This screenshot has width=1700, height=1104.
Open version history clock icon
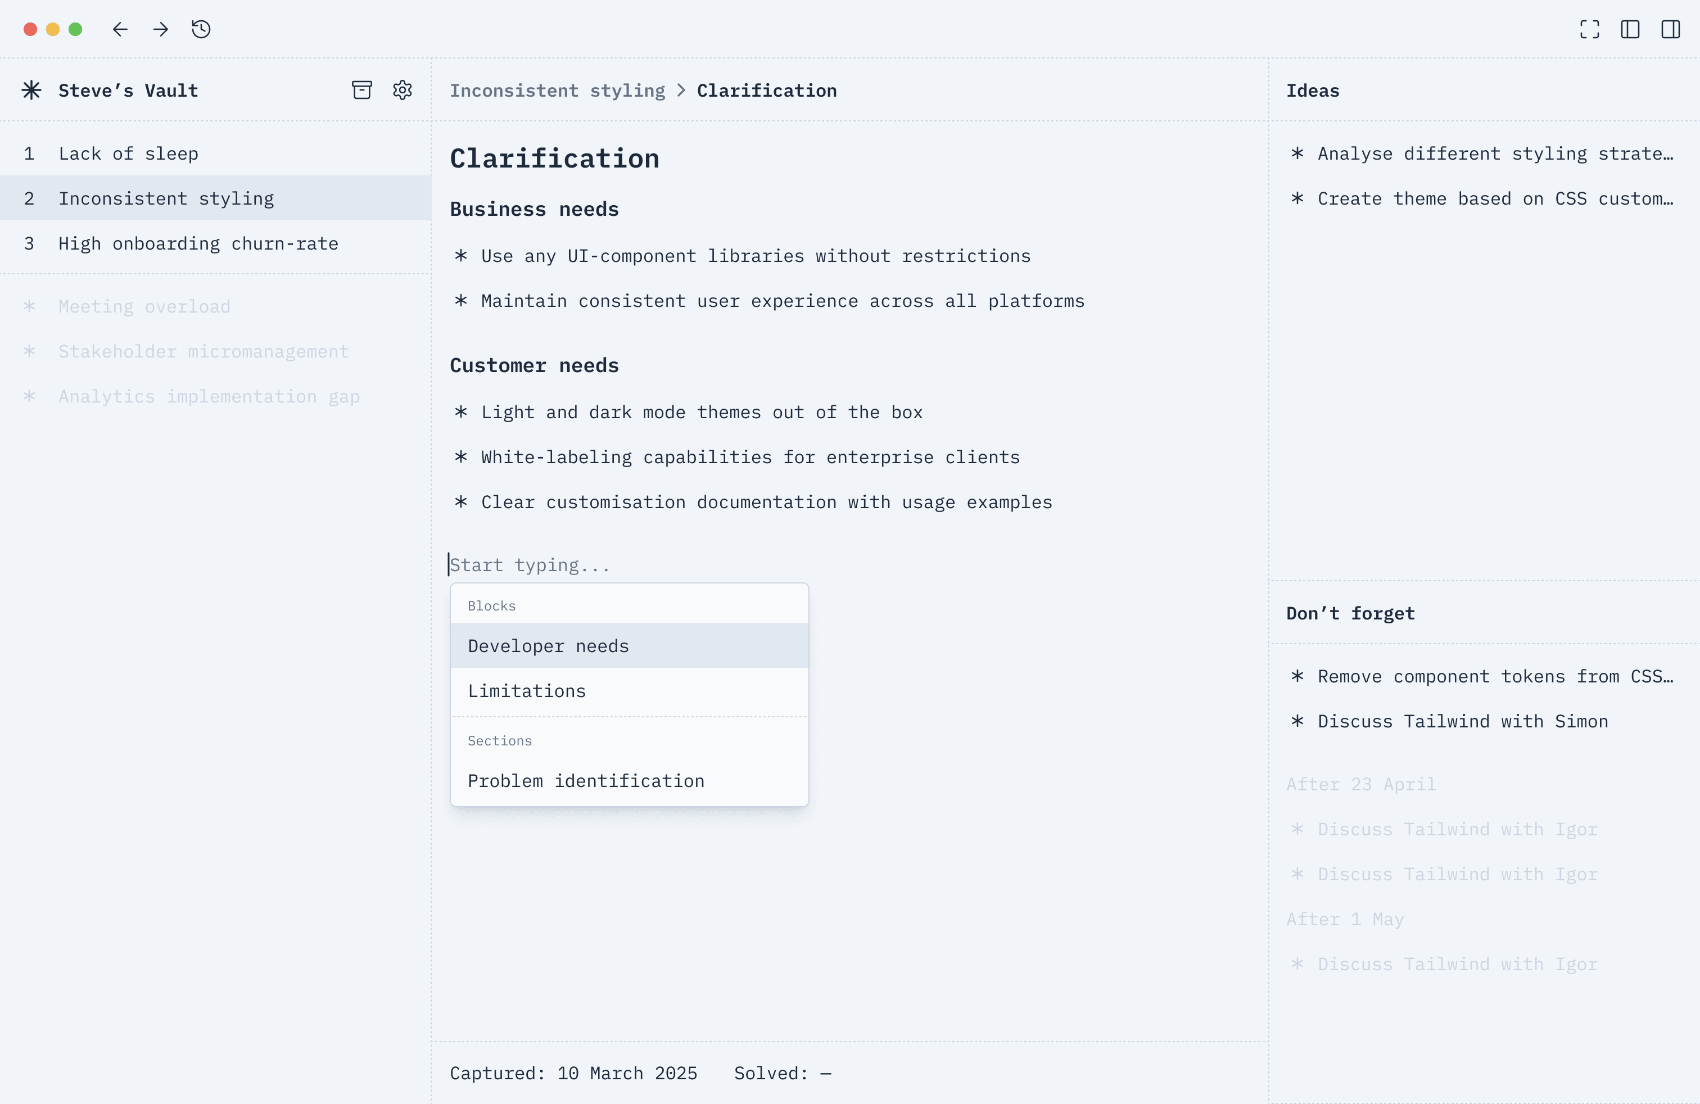pyautogui.click(x=201, y=29)
